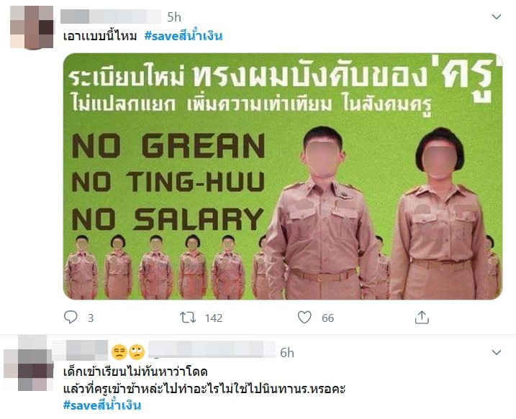
Task: Open the 5h timestamp of first tweet
Action: point(174,17)
